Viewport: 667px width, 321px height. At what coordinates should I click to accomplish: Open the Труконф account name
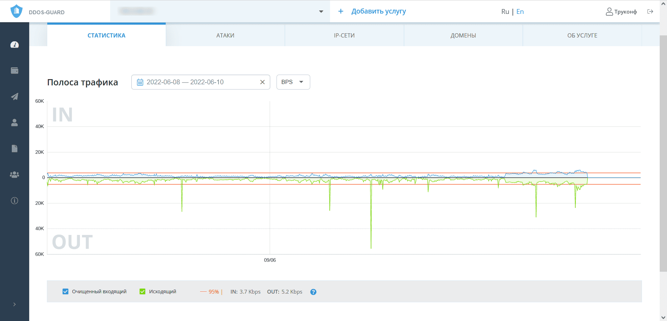tap(626, 12)
